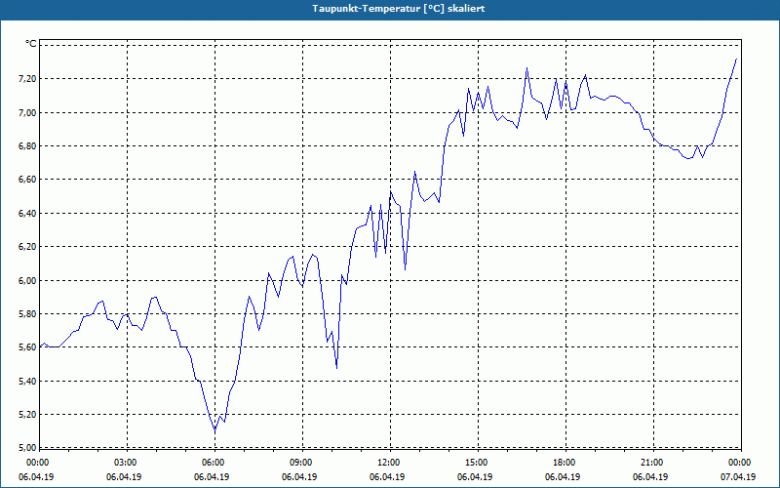Select the 5,20 y-axis value
This screenshot has width=780, height=488.
[x=27, y=414]
